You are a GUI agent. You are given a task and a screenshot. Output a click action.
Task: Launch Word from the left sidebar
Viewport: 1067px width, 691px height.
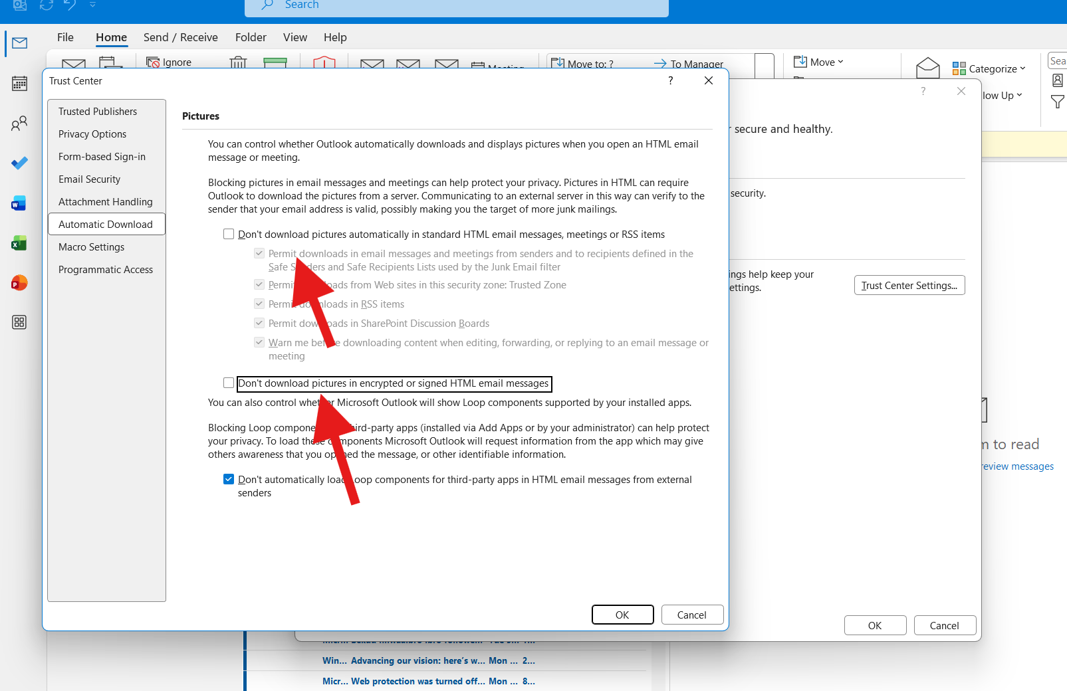pyautogui.click(x=19, y=203)
